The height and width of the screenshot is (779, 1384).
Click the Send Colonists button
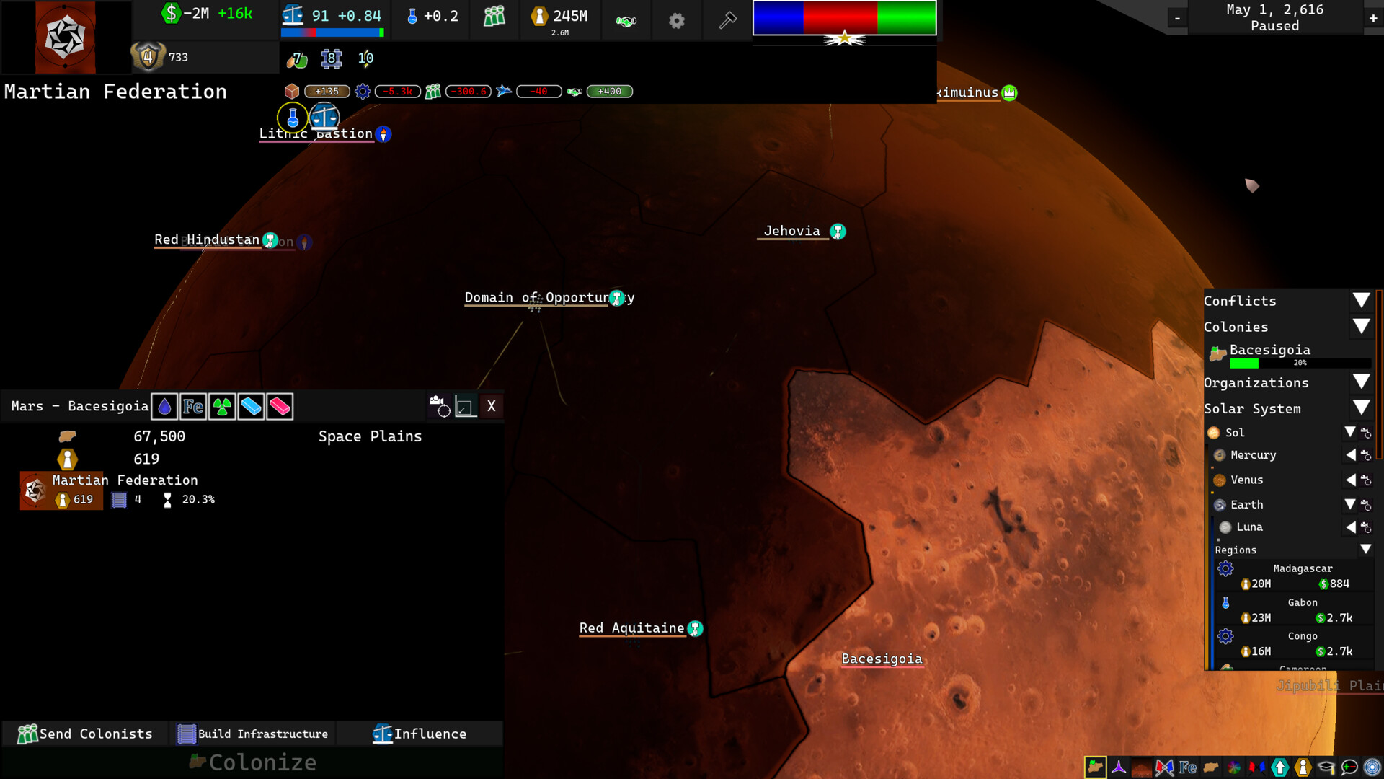(85, 734)
